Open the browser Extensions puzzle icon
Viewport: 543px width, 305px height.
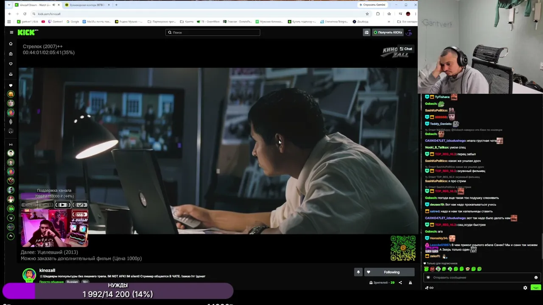pyautogui.click(x=378, y=14)
